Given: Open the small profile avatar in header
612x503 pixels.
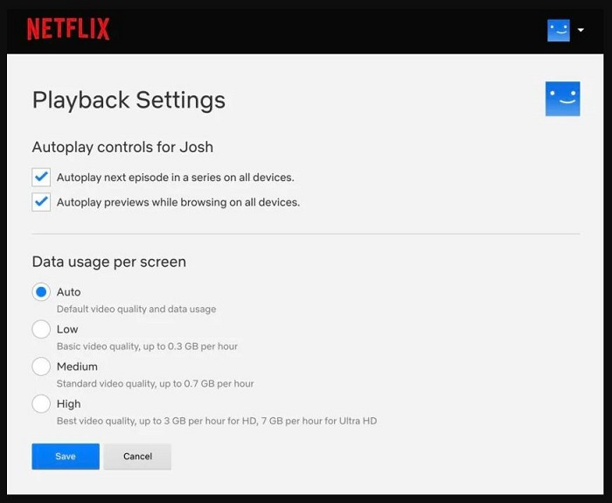Looking at the screenshot, I should pyautogui.click(x=559, y=30).
